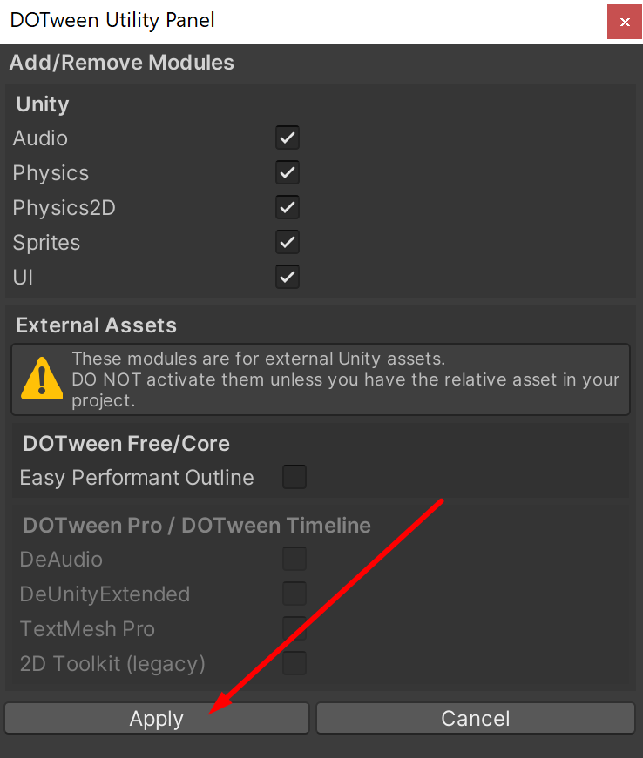Image resolution: width=643 pixels, height=758 pixels.
Task: Enable Easy Performant Outline support
Action: tap(294, 477)
